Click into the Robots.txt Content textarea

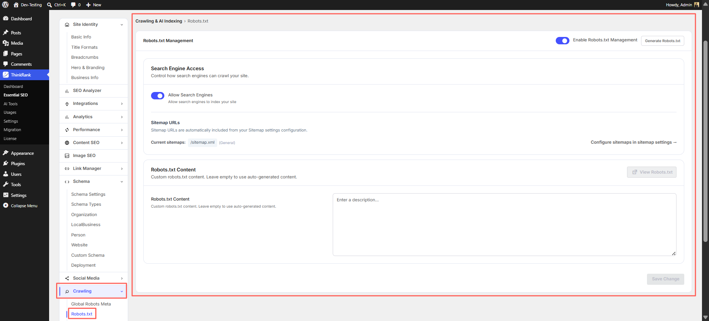(x=504, y=225)
